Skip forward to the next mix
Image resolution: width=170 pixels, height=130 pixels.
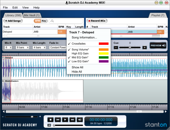click(x=72, y=120)
